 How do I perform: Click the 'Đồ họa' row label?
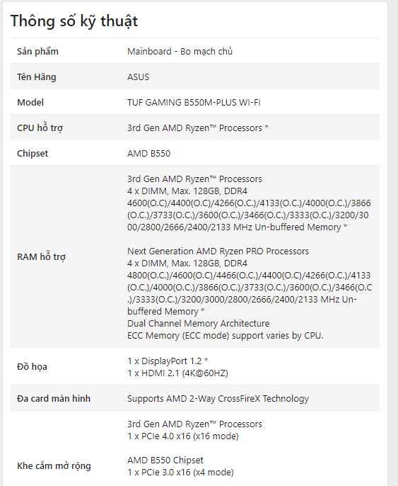point(32,367)
